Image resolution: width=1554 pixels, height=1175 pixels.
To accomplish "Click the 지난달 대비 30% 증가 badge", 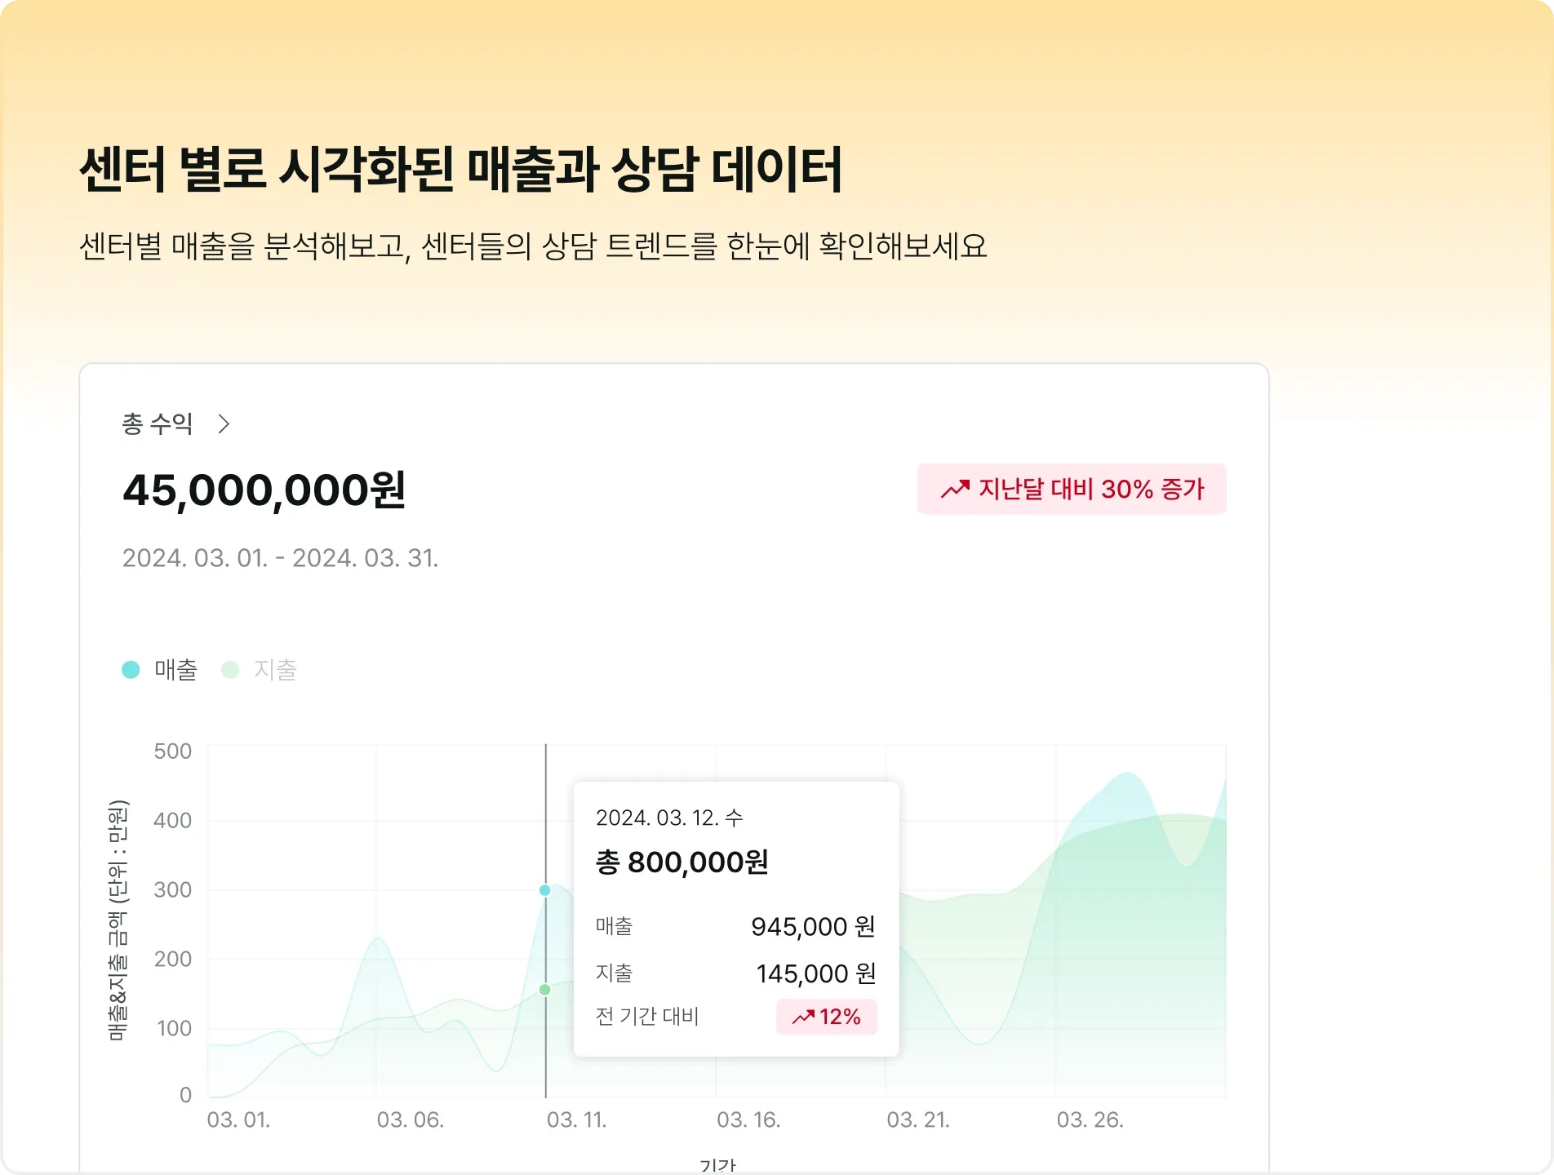I will click(1072, 489).
